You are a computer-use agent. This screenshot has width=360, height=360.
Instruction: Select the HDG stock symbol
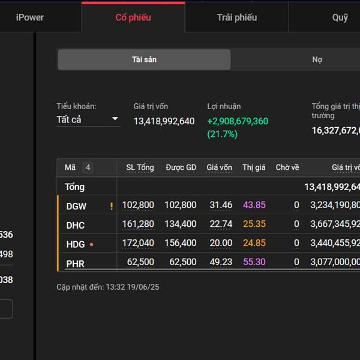pos(76,244)
